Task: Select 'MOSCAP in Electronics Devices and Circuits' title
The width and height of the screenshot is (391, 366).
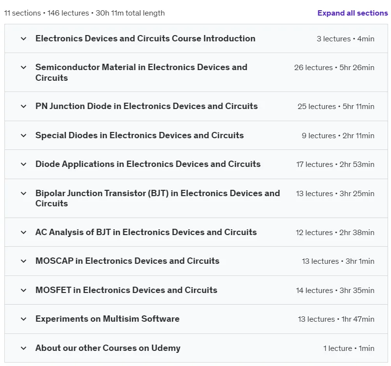Action: [x=127, y=261]
